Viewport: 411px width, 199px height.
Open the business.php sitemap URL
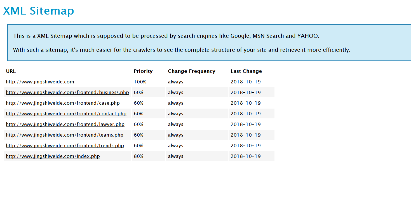click(x=67, y=93)
